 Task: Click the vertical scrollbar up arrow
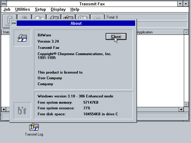pyautogui.click(x=186, y=32)
